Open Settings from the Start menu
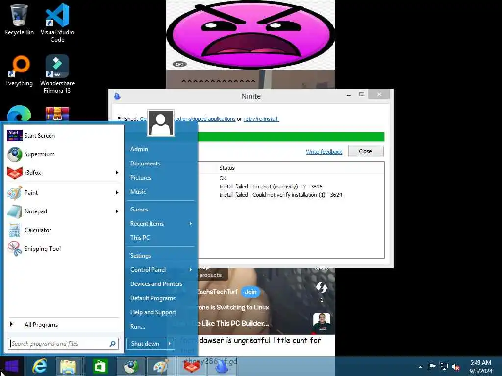 pos(141,256)
